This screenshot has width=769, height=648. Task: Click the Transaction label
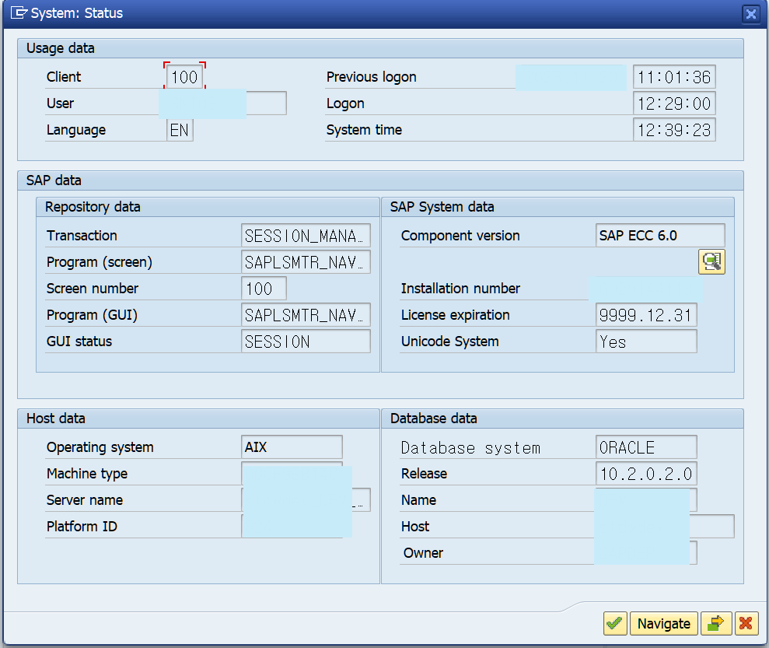click(x=82, y=236)
